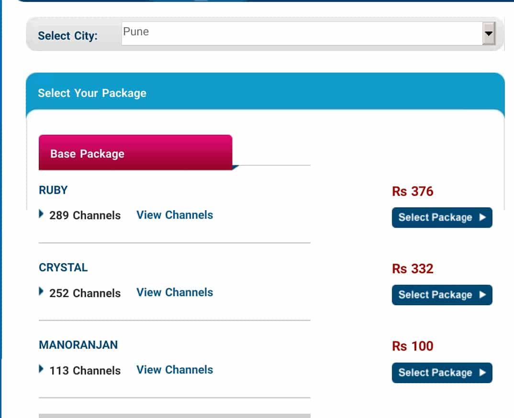Image resolution: width=514 pixels, height=418 pixels.
Task: Select the RUBY package for Rs 376
Action: (442, 217)
